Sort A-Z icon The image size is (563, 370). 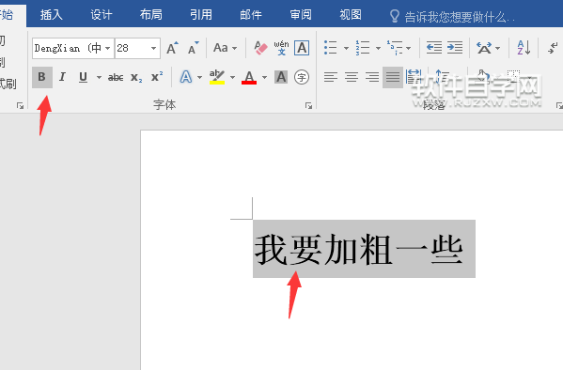tap(524, 48)
